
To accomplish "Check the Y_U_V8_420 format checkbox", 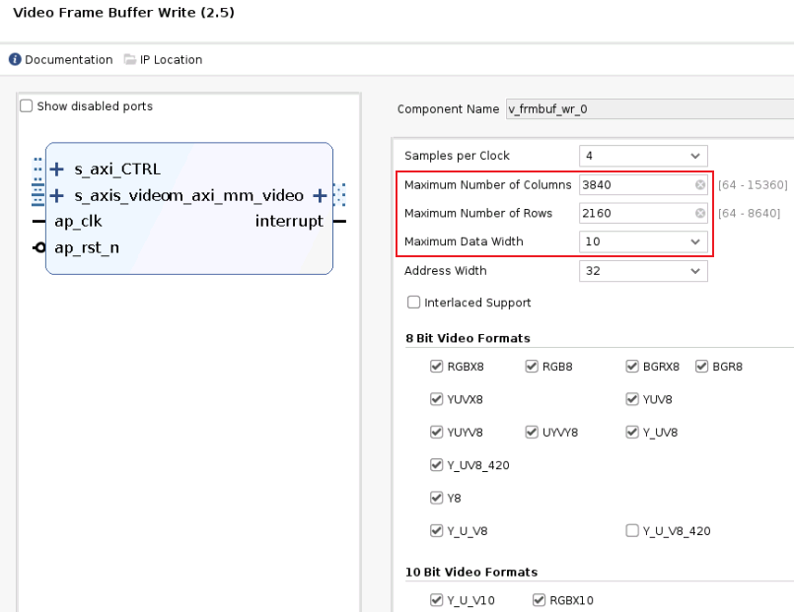I will (x=631, y=531).
